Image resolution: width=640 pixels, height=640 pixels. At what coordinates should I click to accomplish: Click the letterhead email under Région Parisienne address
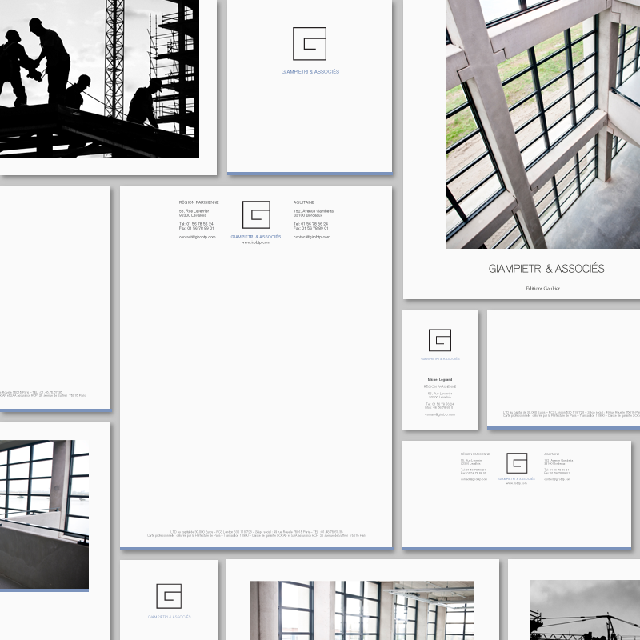pyautogui.click(x=197, y=237)
